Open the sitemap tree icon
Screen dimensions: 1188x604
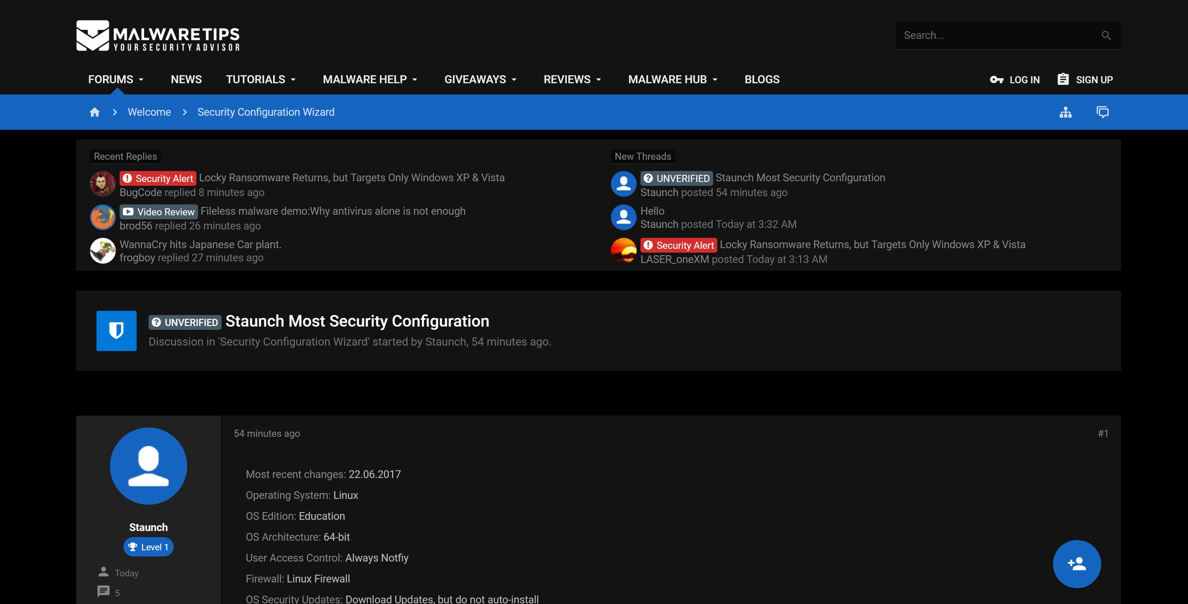[x=1065, y=112]
